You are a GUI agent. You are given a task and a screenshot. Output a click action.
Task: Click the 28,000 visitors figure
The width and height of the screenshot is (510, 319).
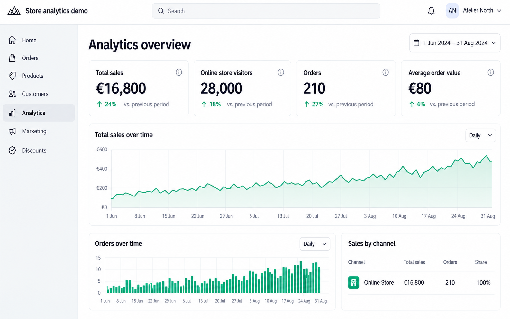pyautogui.click(x=221, y=88)
